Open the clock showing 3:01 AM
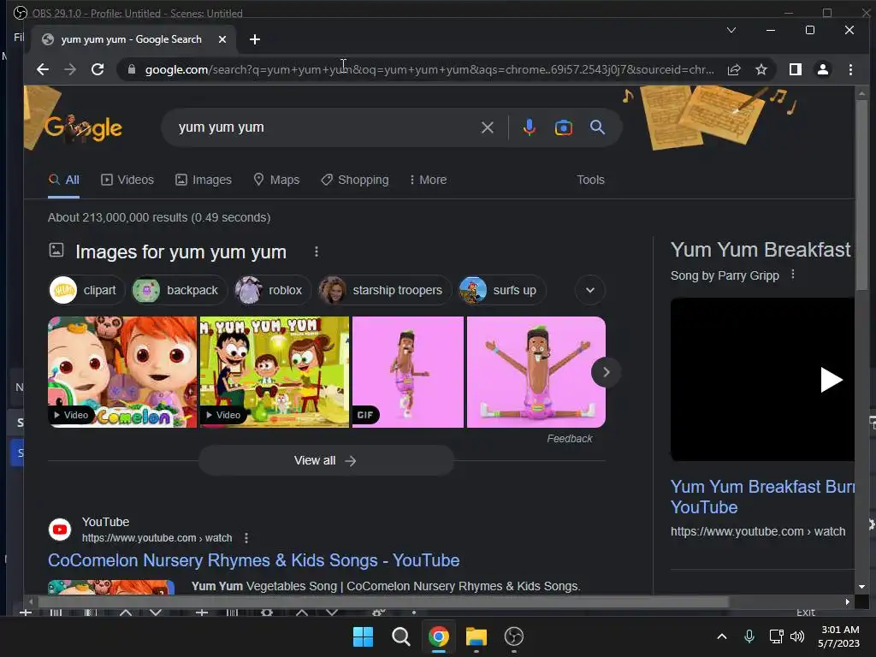 [x=839, y=636]
